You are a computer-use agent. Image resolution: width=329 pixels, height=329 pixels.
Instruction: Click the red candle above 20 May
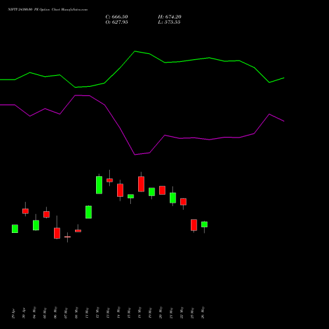[163, 190]
